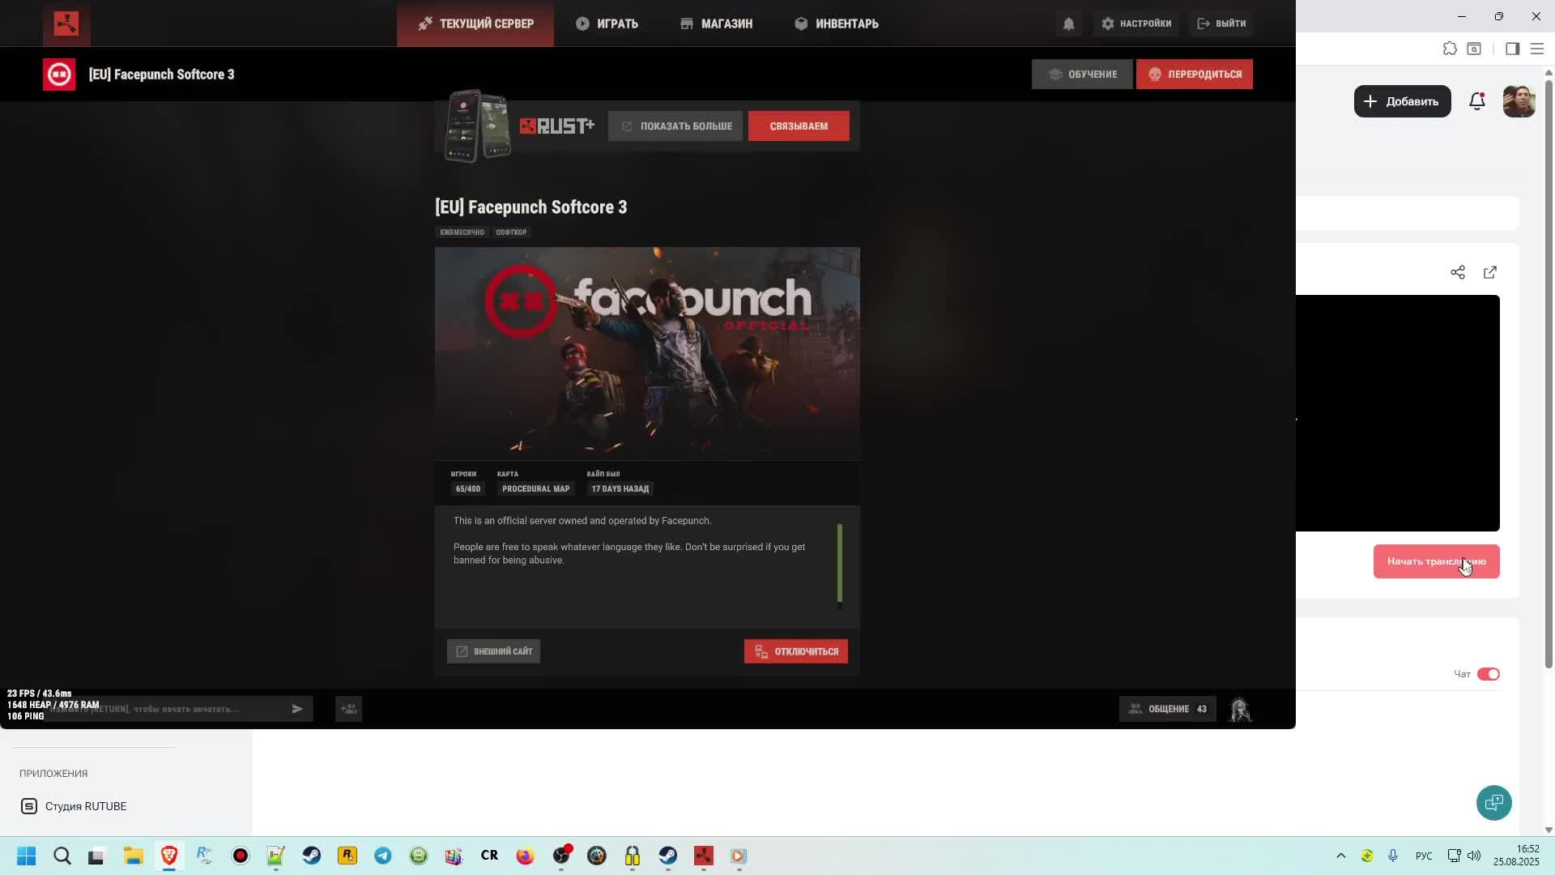Click the team invite icon near chat

(x=348, y=709)
